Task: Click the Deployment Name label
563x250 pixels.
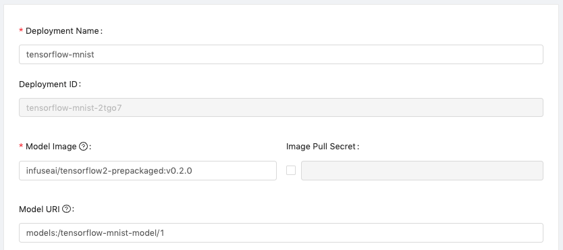Action: (x=64, y=31)
